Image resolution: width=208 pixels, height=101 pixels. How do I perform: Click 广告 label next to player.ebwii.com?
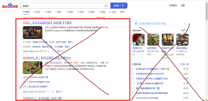[x=53, y=92]
